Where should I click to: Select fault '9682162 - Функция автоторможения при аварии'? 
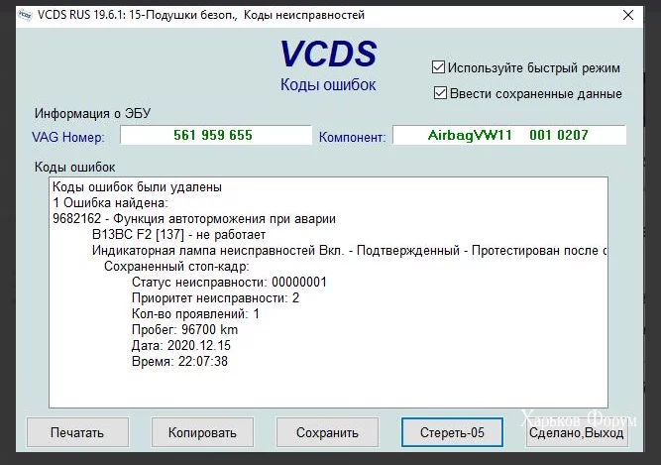point(194,219)
